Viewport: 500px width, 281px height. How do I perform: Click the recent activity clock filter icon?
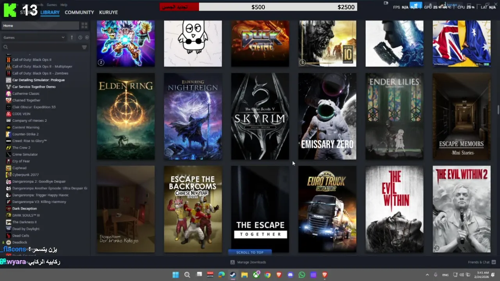point(80,37)
